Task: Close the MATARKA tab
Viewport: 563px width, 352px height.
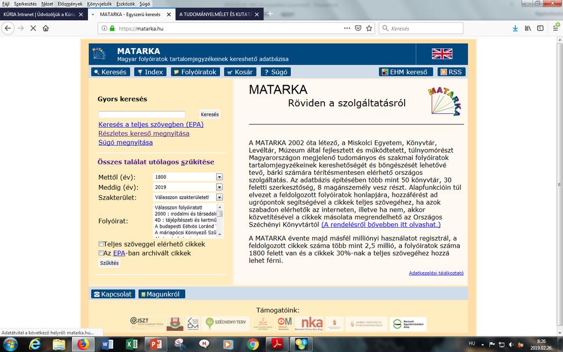Action: click(x=169, y=14)
